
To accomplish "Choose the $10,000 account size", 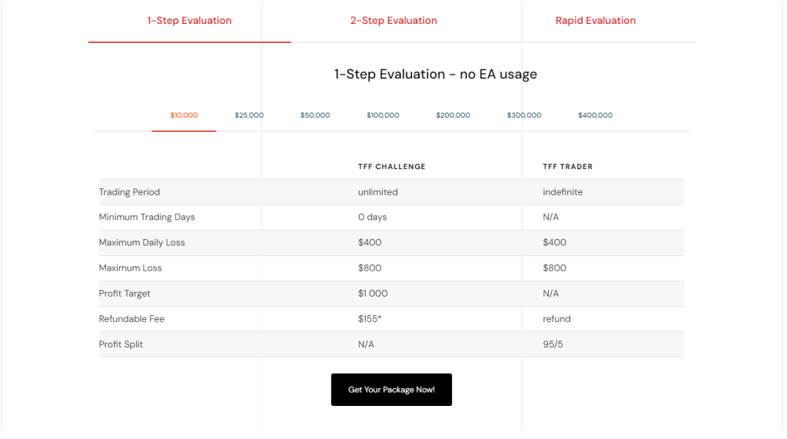I will (x=184, y=115).
